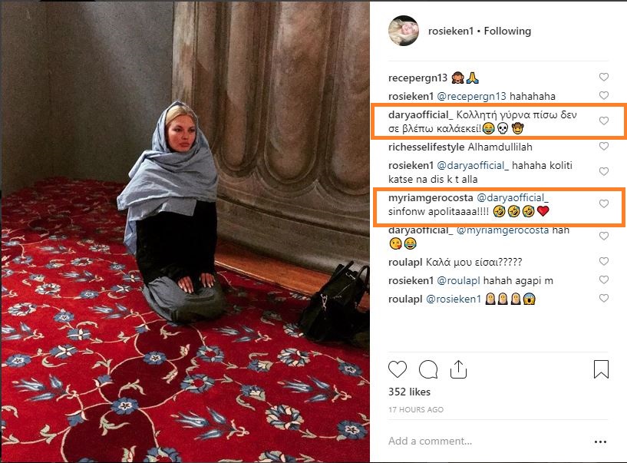Like the myriamgerocosta sinfonw apolitaaaa comment
The image size is (627, 463).
pos(603,203)
